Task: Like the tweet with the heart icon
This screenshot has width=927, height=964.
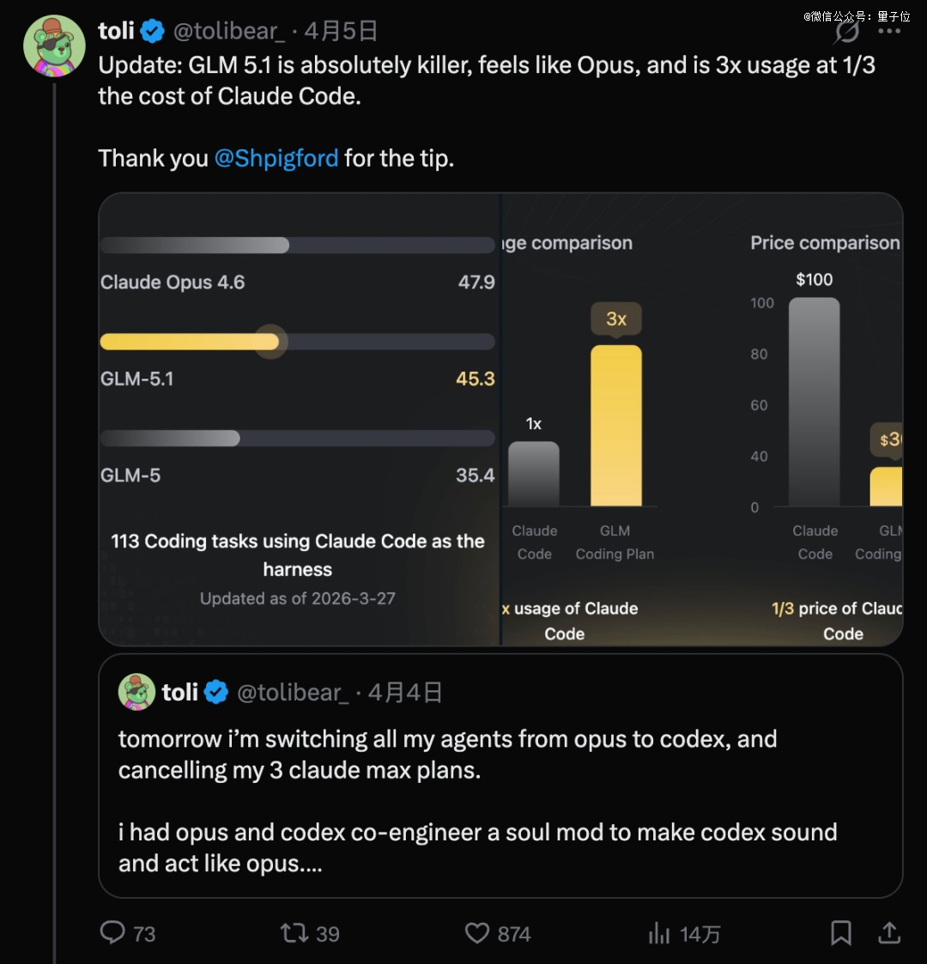Action: pyautogui.click(x=477, y=932)
